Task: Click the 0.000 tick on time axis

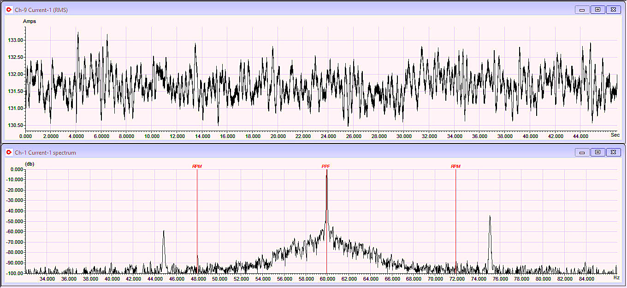Action: pyautogui.click(x=26, y=136)
